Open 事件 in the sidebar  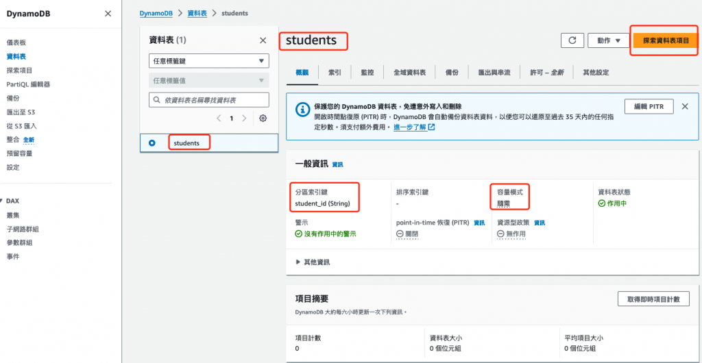[13, 257]
